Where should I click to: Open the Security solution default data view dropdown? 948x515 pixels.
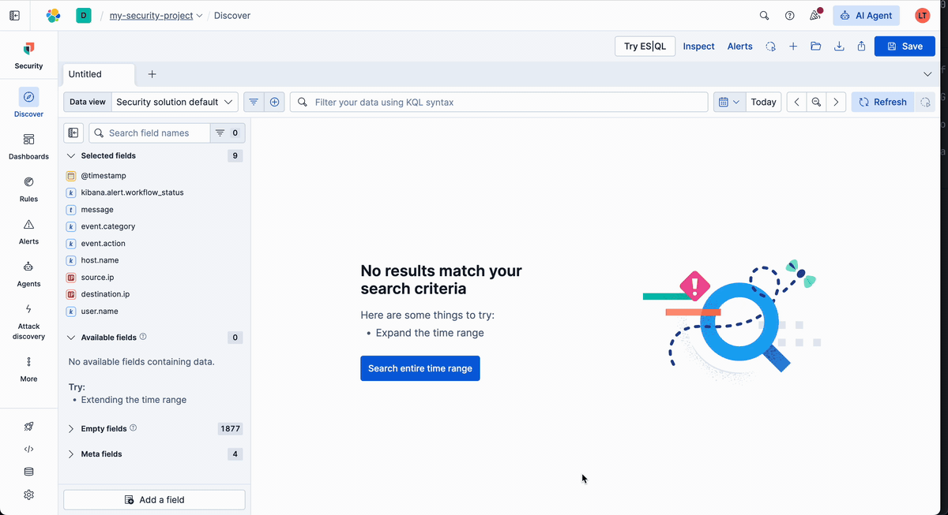click(175, 102)
